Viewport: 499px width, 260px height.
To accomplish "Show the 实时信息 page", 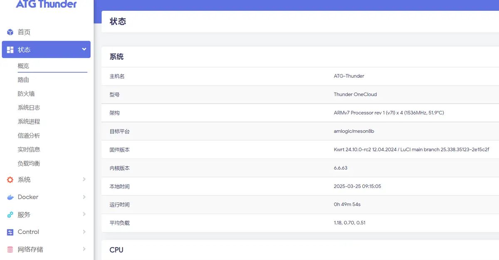I will click(x=29, y=149).
